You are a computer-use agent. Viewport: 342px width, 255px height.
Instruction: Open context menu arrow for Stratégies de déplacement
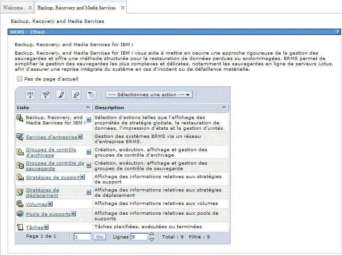(x=89, y=192)
